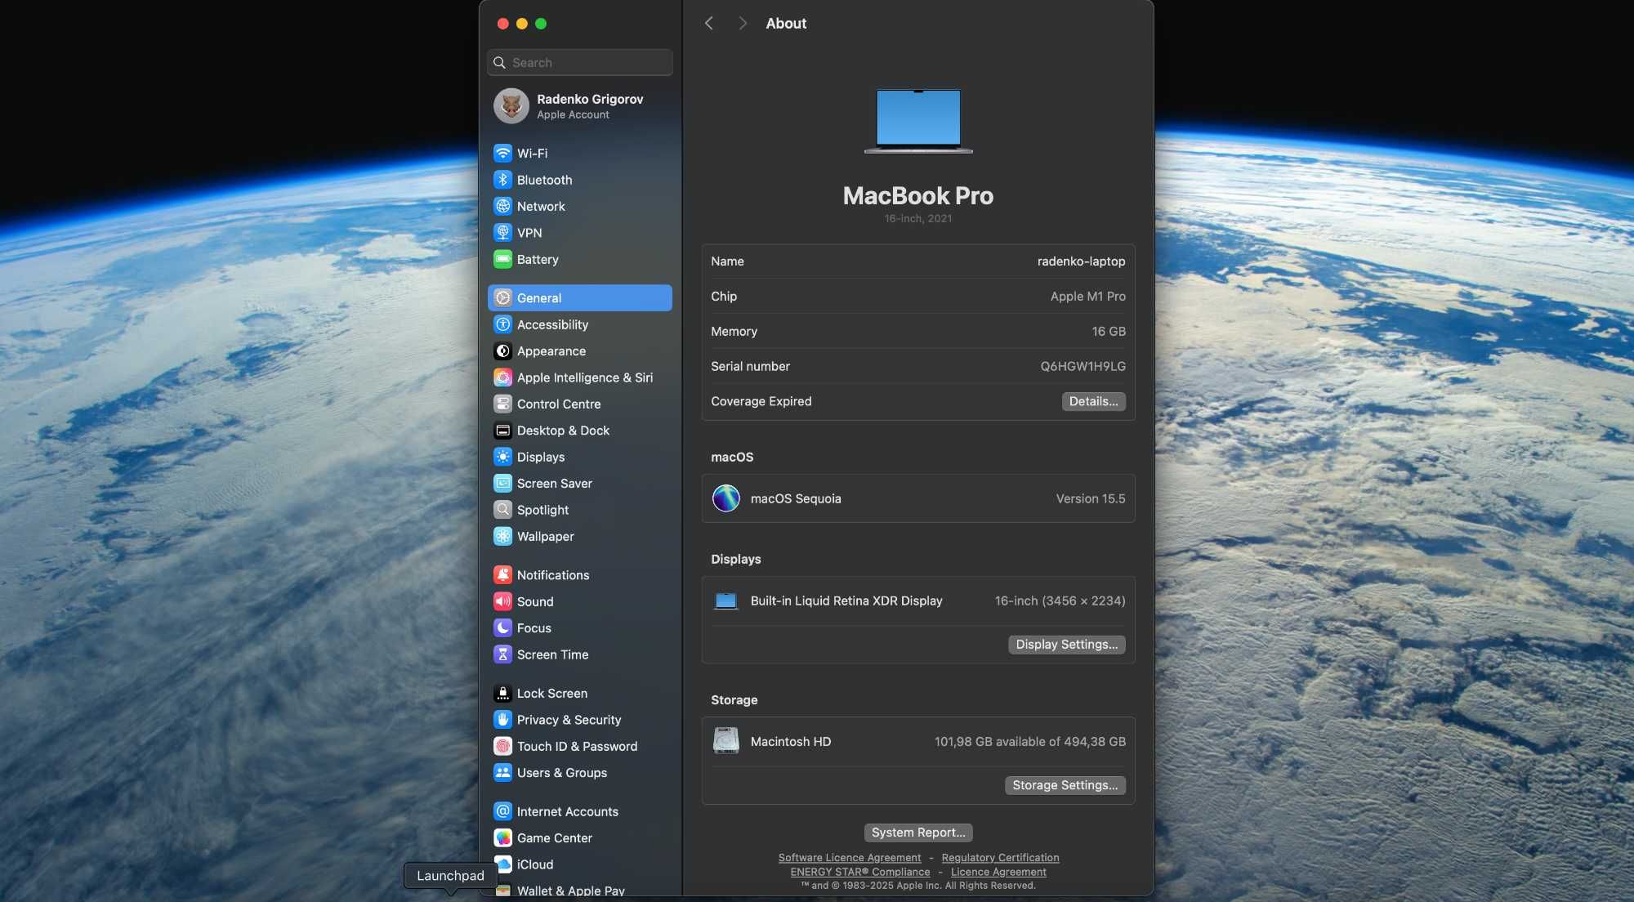1634x902 pixels.
Task: Open Screen Time settings
Action: tap(579, 654)
